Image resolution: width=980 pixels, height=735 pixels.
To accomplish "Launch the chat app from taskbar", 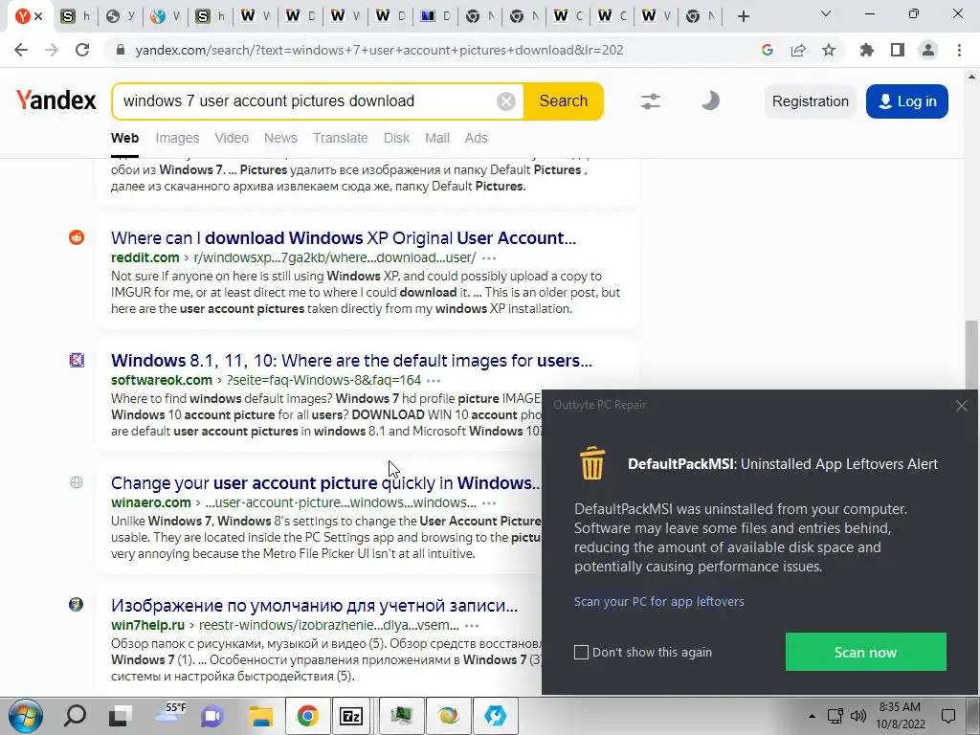I will 212,716.
